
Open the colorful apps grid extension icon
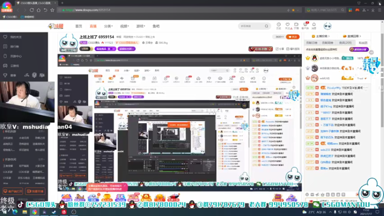(350, 10)
